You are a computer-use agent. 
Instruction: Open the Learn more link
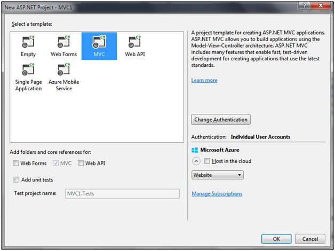coord(204,81)
